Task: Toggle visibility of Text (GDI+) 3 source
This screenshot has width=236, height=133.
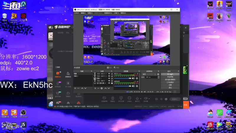Action: [109, 74]
